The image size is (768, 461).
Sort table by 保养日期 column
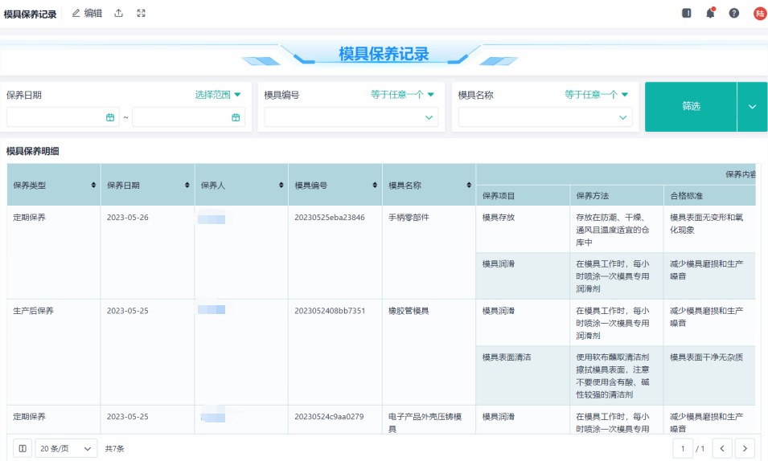(x=187, y=186)
